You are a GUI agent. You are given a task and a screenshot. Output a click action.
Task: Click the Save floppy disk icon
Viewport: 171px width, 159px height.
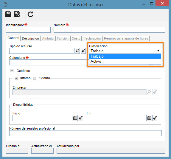(x=8, y=14)
